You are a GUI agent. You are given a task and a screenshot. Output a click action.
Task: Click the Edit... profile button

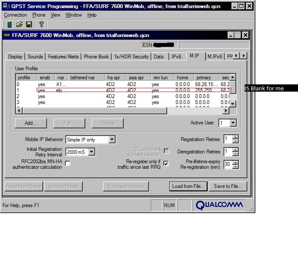(x=69, y=123)
